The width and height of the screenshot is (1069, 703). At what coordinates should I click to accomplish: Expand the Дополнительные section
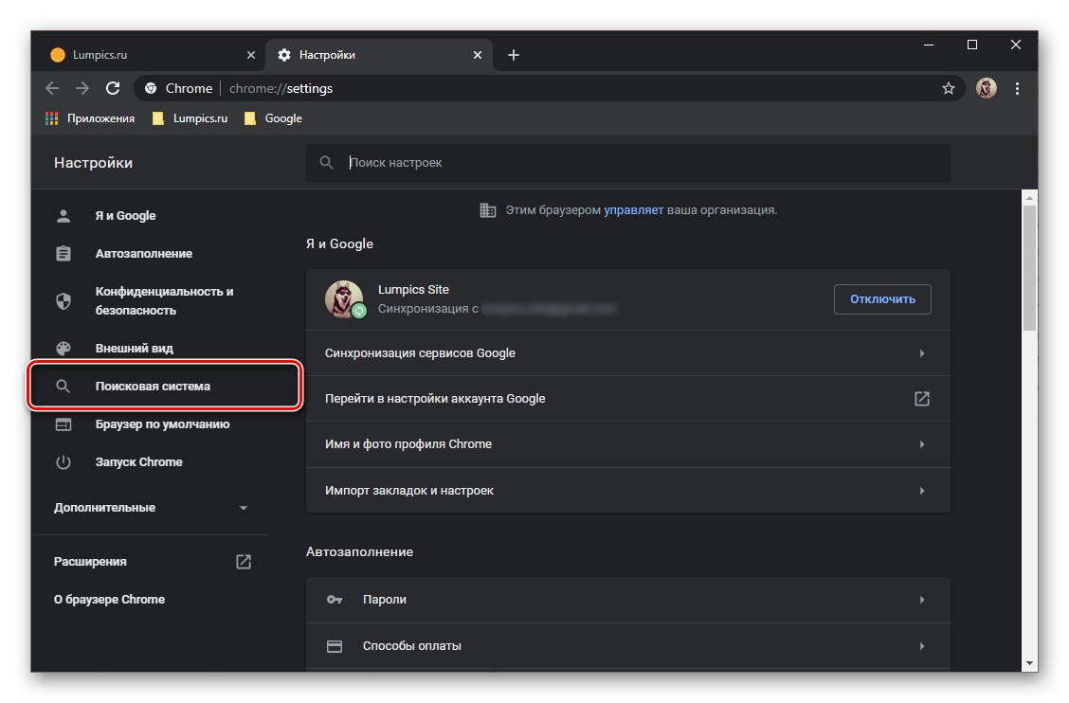pos(152,508)
